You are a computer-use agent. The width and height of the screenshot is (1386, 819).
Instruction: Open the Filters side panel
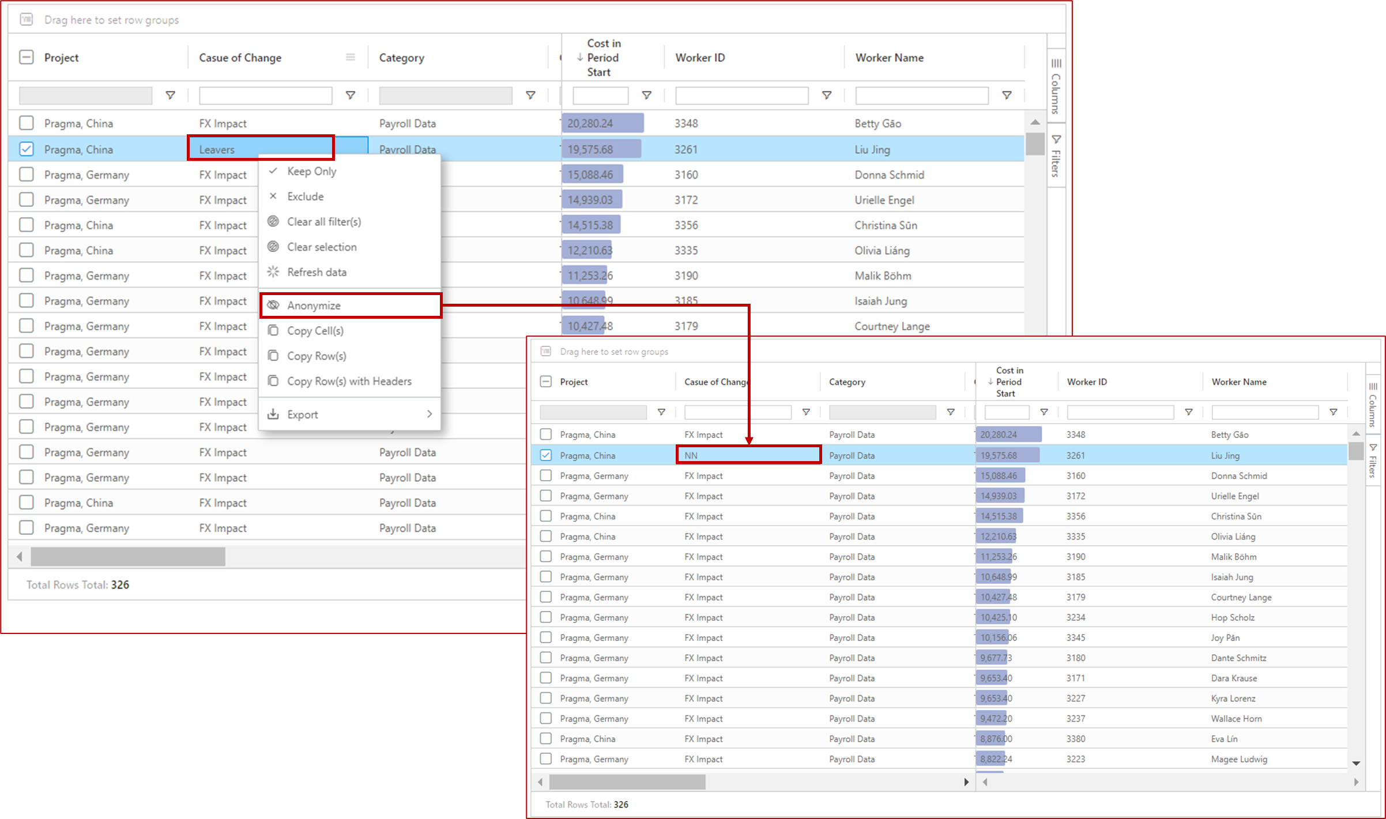1056,156
